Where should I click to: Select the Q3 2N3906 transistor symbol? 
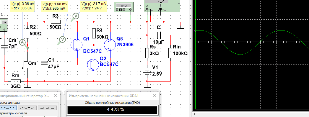110,45
